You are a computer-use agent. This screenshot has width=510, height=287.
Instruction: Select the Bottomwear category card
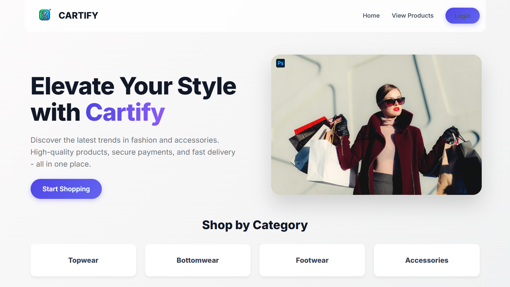(x=198, y=260)
